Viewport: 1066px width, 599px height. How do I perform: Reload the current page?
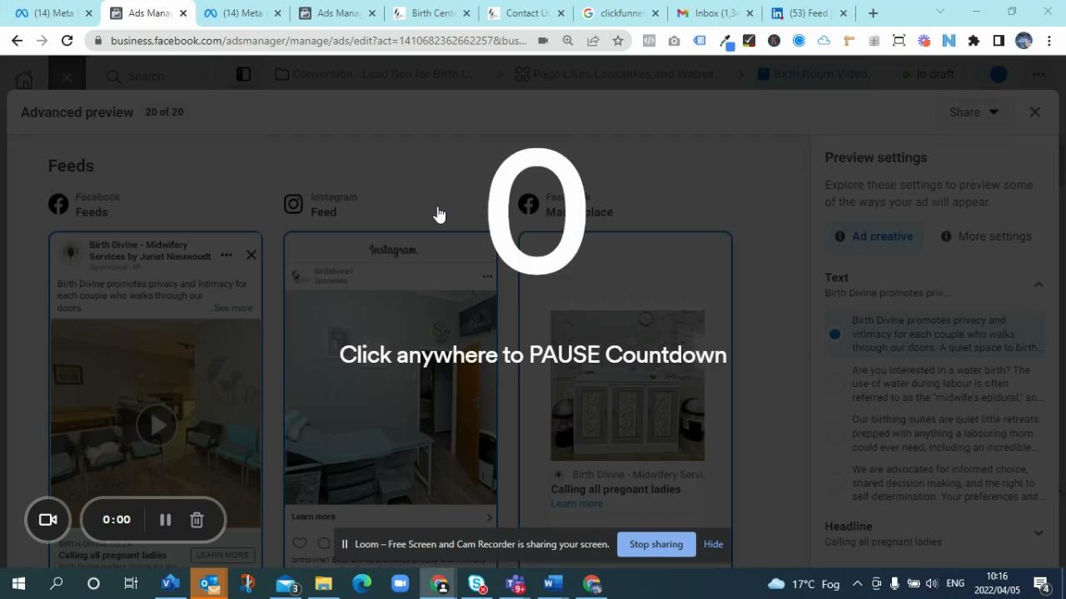tap(67, 41)
